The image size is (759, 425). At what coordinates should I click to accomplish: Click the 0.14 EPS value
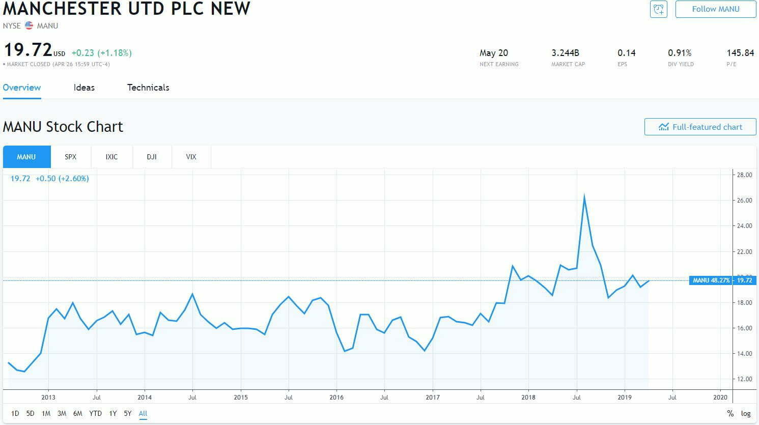(627, 53)
